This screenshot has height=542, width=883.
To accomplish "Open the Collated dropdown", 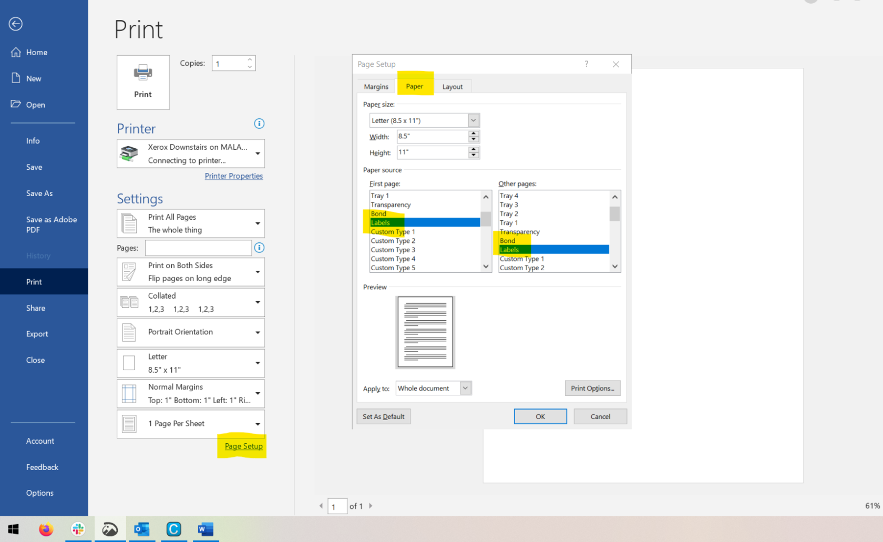I will (258, 302).
